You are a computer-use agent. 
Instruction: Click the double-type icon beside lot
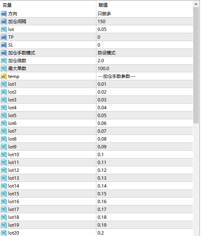point(4,29)
